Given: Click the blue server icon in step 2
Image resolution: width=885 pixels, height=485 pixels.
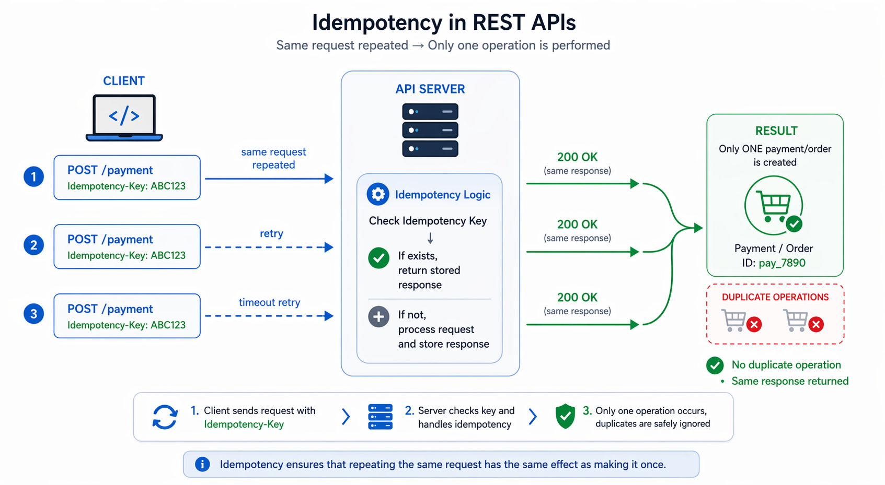Looking at the screenshot, I should coord(380,417).
